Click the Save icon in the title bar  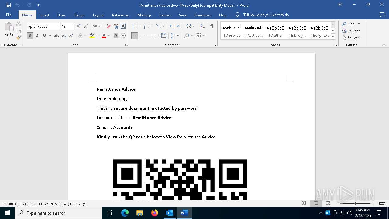point(9,5)
